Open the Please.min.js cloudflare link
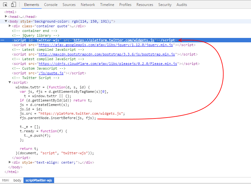This screenshot has width=251, height=184. (x=107, y=64)
